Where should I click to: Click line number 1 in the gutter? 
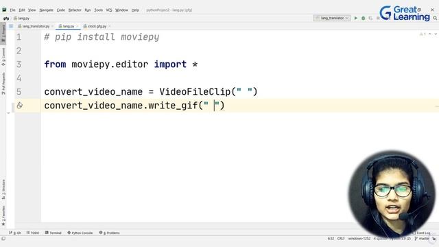[x=19, y=37]
